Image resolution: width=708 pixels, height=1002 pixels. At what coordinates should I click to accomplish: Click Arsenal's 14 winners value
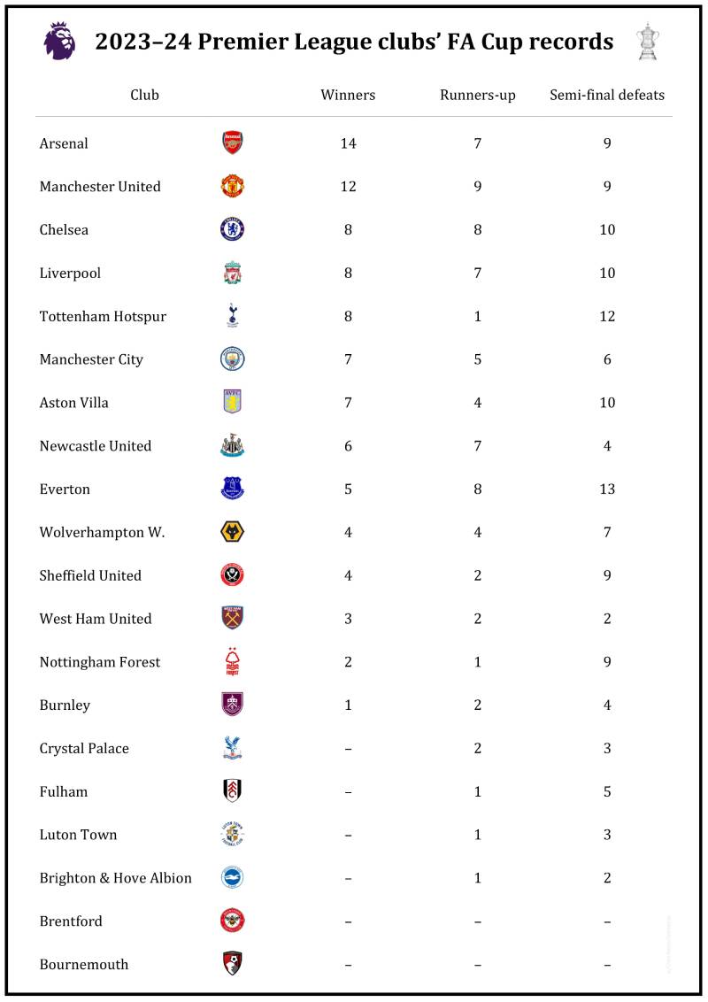pyautogui.click(x=348, y=143)
